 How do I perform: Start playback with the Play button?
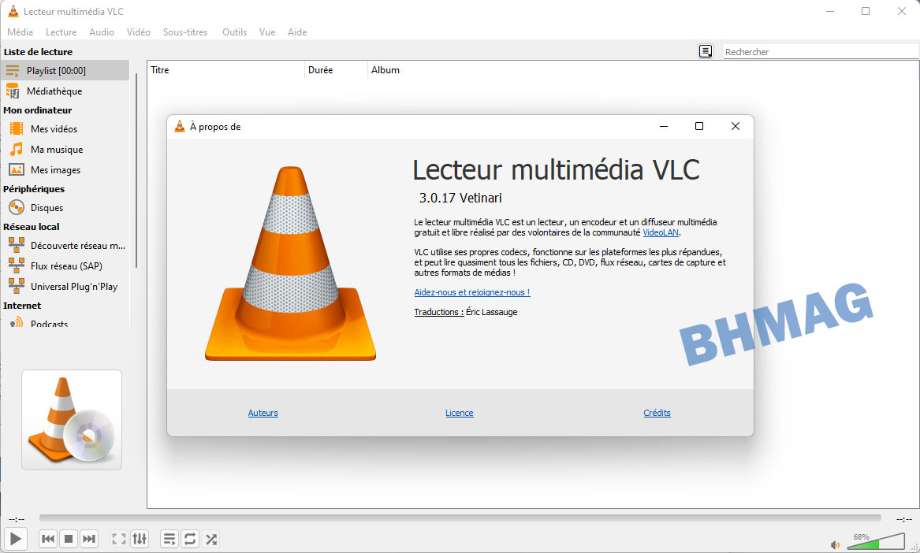click(15, 538)
